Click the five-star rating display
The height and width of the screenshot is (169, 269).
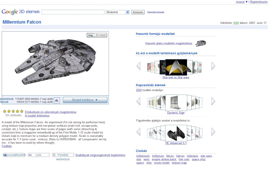13,111
